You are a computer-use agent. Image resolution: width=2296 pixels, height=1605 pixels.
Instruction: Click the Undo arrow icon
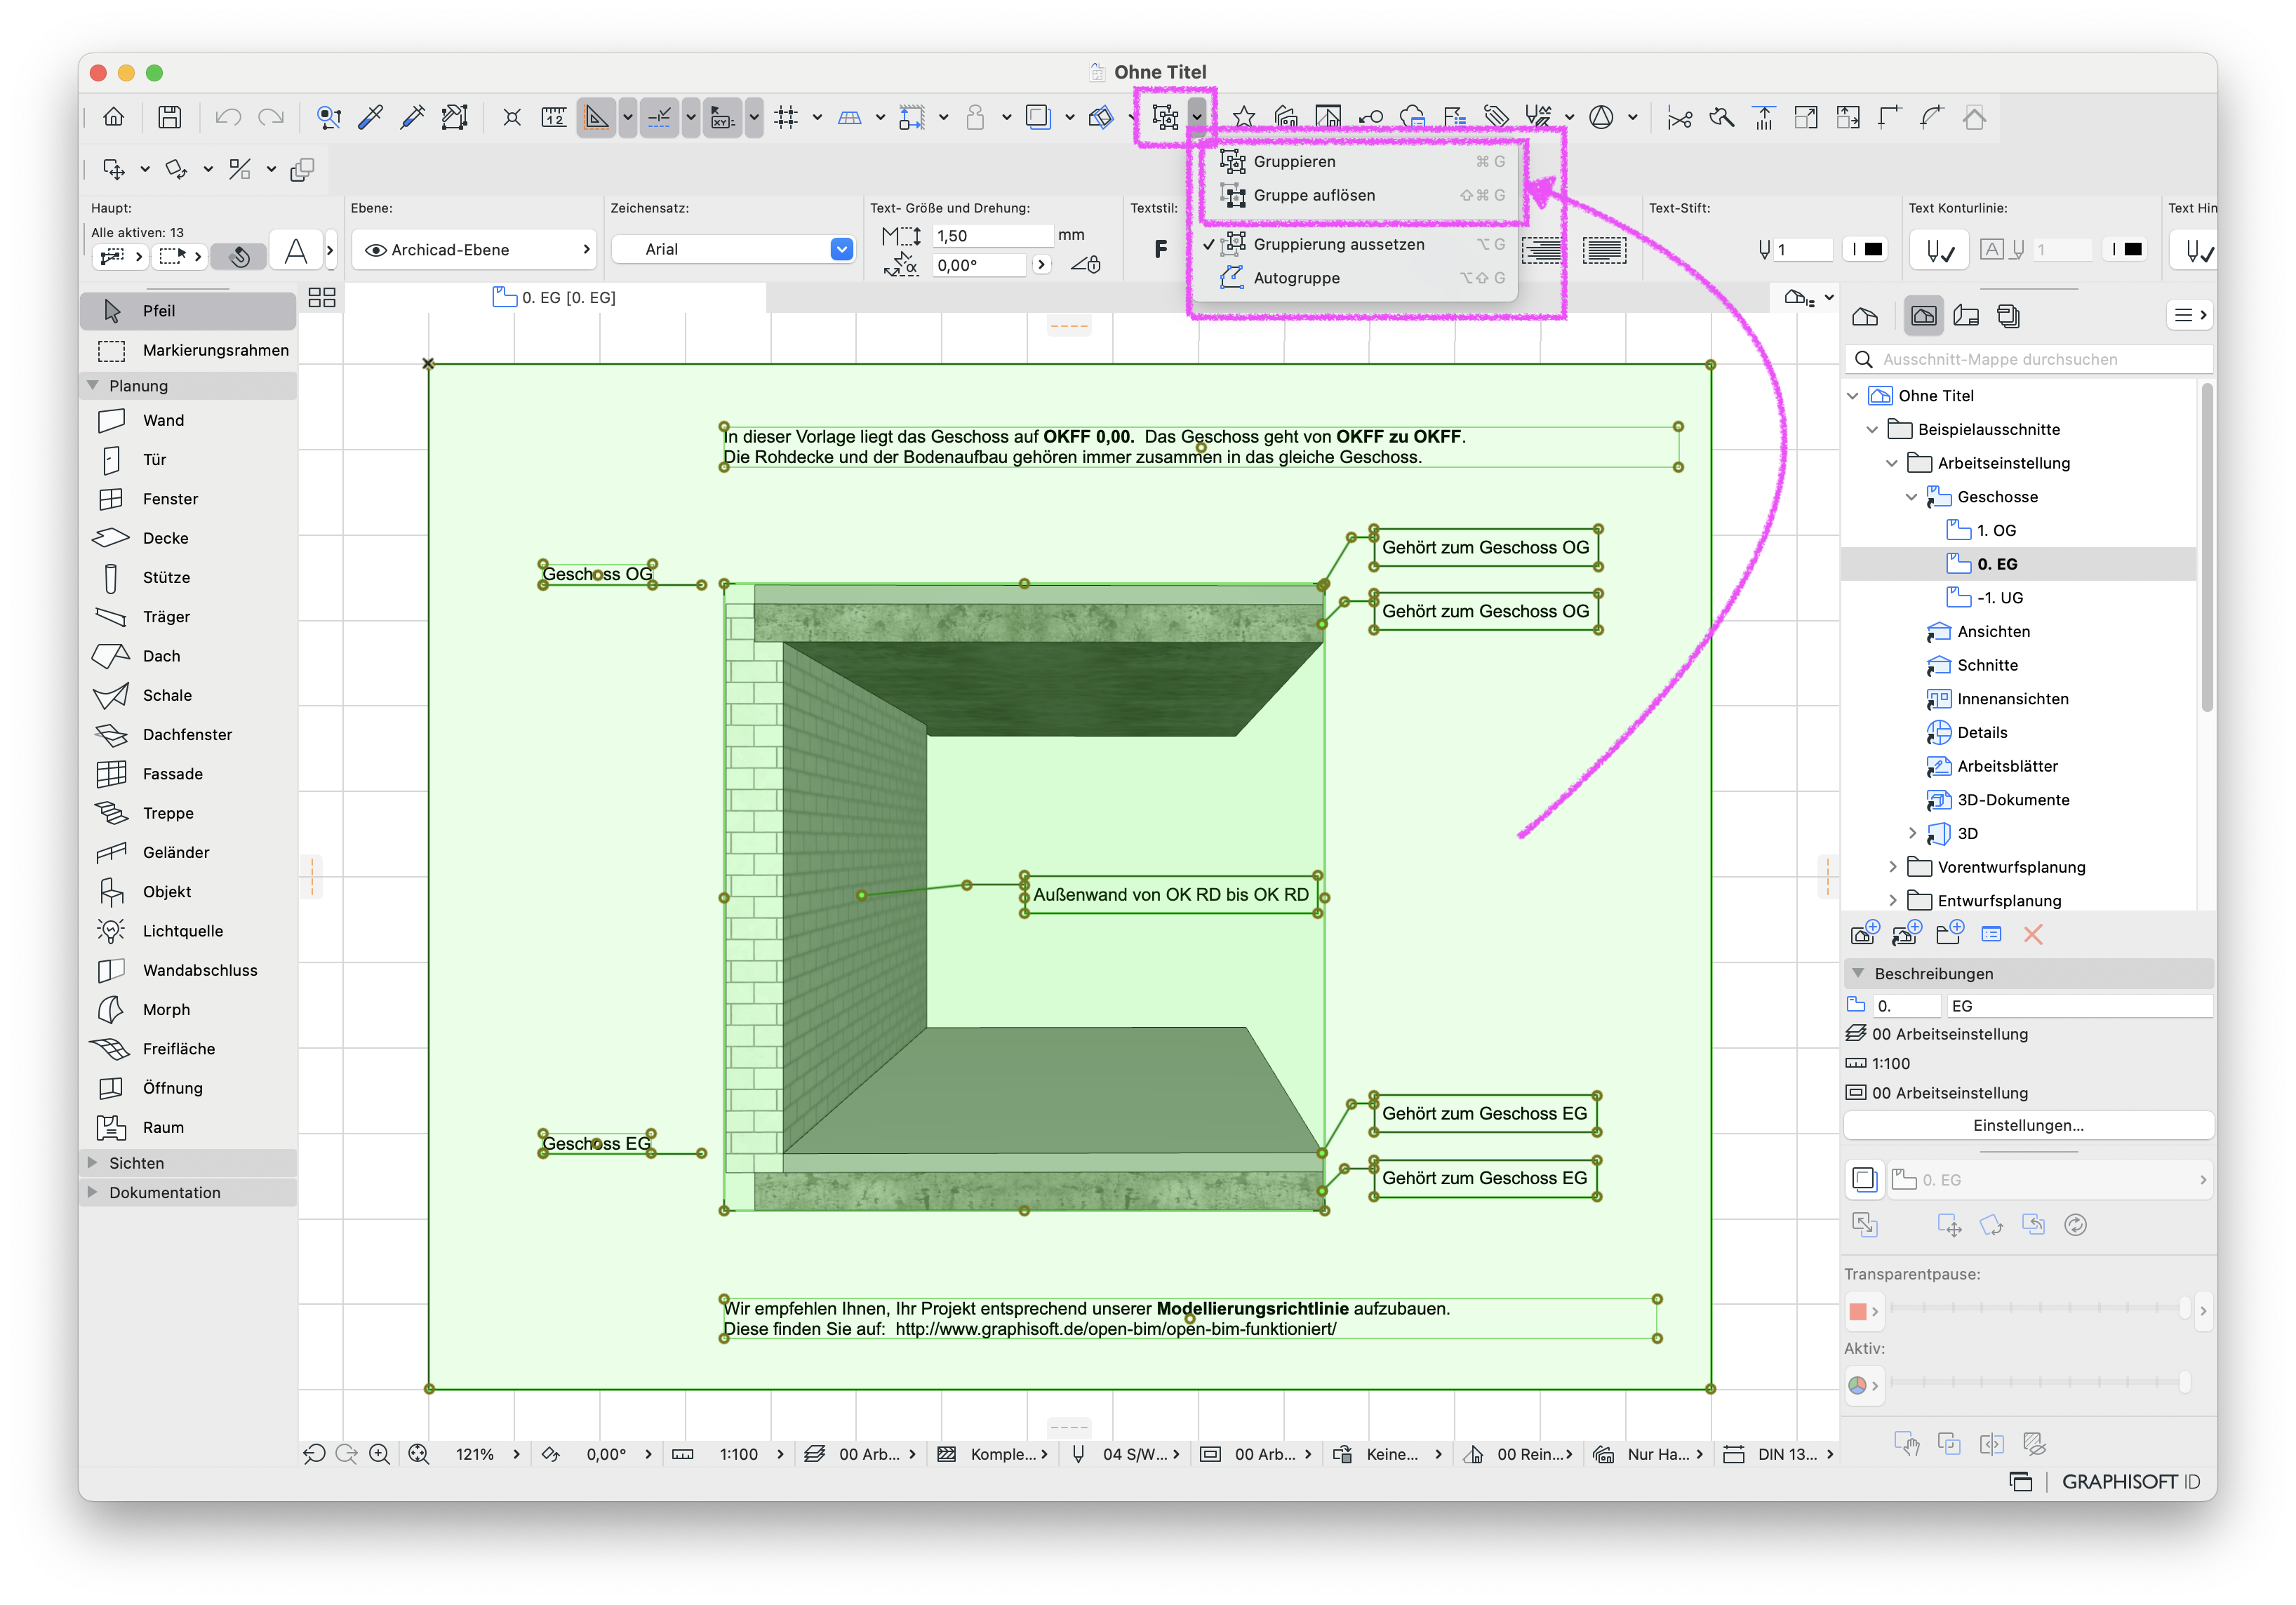[x=228, y=118]
